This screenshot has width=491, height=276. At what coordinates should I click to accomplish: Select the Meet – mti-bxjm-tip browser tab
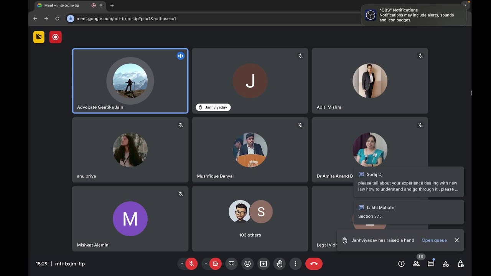pos(70,5)
